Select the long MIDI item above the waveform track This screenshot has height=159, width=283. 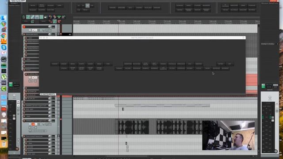point(162,106)
